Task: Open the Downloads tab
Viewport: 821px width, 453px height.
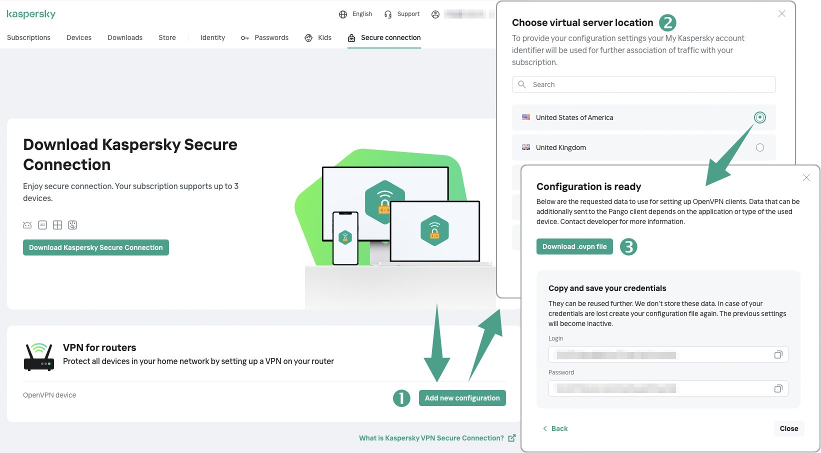Action: pyautogui.click(x=125, y=37)
